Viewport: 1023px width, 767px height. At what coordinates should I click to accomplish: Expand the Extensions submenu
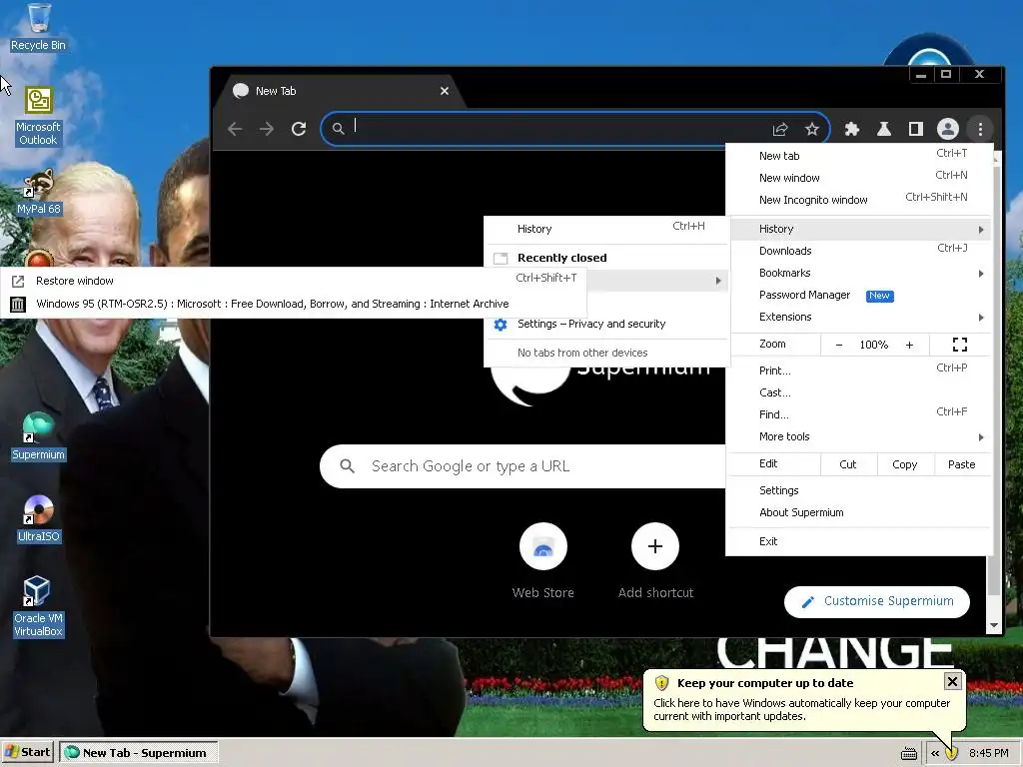coord(981,318)
